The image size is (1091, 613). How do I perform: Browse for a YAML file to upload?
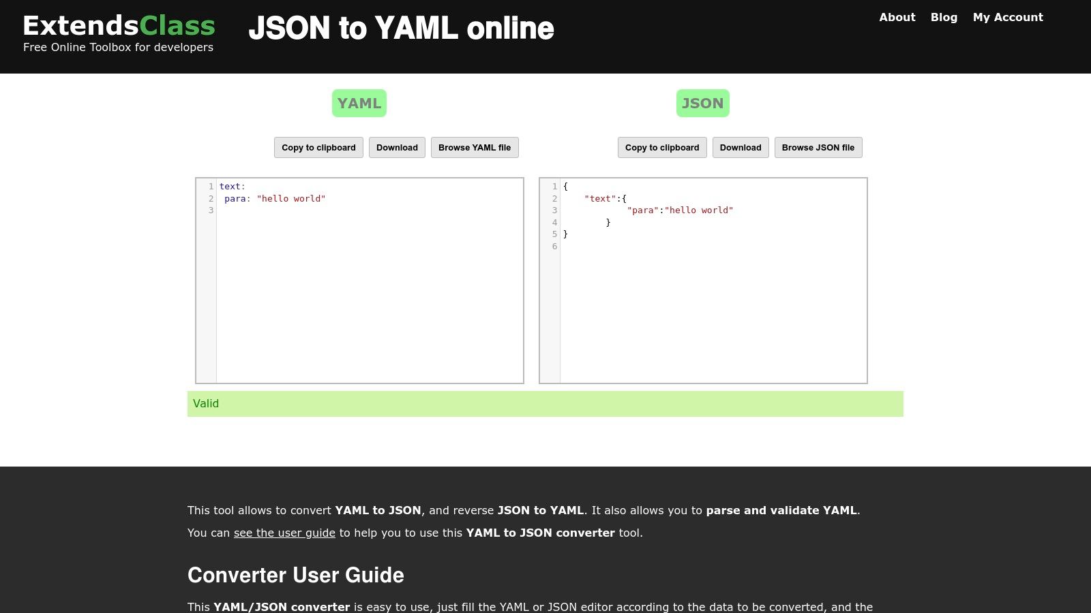click(475, 147)
